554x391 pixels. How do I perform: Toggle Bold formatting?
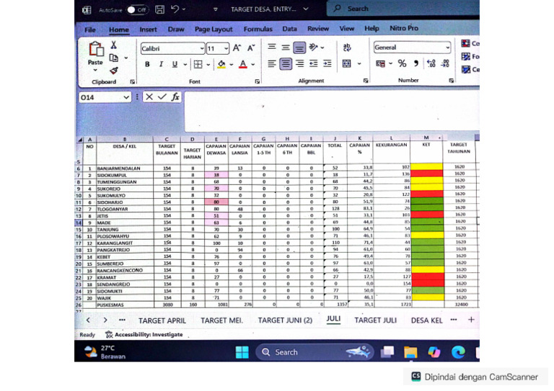(147, 64)
